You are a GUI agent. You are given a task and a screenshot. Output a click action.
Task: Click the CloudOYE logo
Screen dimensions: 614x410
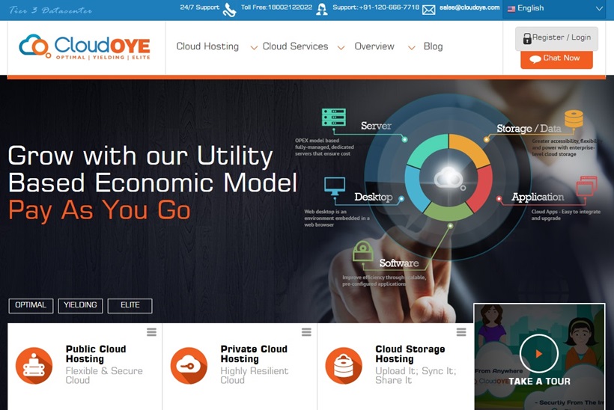pos(85,47)
